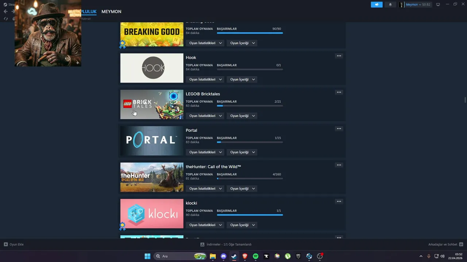Expand Oyun İstatistikleri for Portal
This screenshot has height=262, width=467.
(x=205, y=152)
